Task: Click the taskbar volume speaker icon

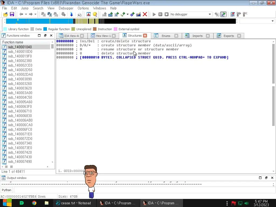Action: tap(247, 203)
